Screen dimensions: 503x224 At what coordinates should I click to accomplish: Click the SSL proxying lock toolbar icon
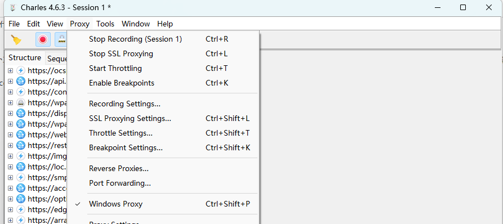[61, 40]
